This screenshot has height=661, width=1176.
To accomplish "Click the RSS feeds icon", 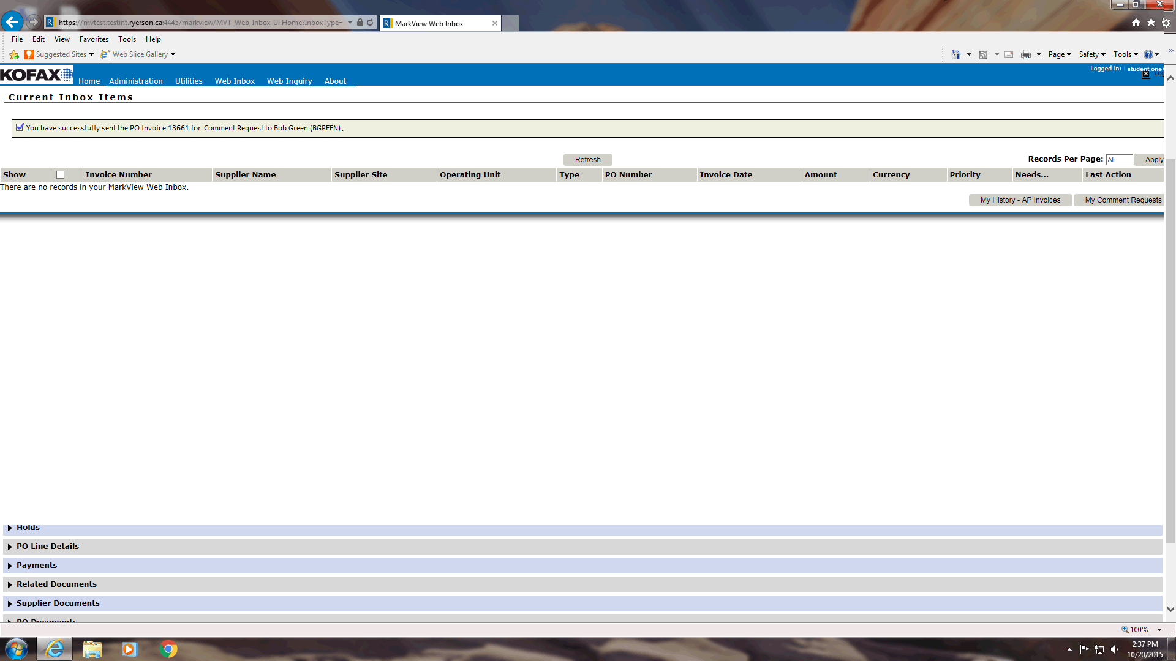I will pos(983,54).
